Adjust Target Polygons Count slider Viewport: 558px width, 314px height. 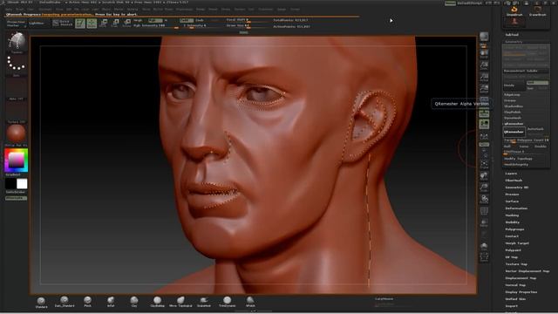(526, 140)
